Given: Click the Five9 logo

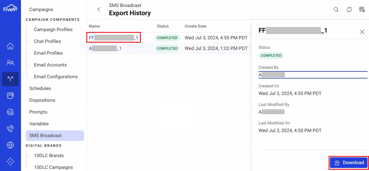Looking at the screenshot, I should [x=10, y=9].
